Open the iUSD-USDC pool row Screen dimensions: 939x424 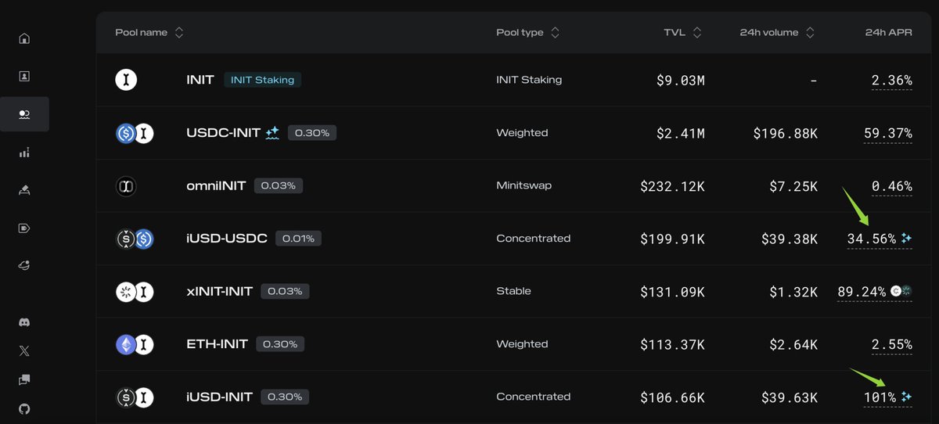click(517, 239)
